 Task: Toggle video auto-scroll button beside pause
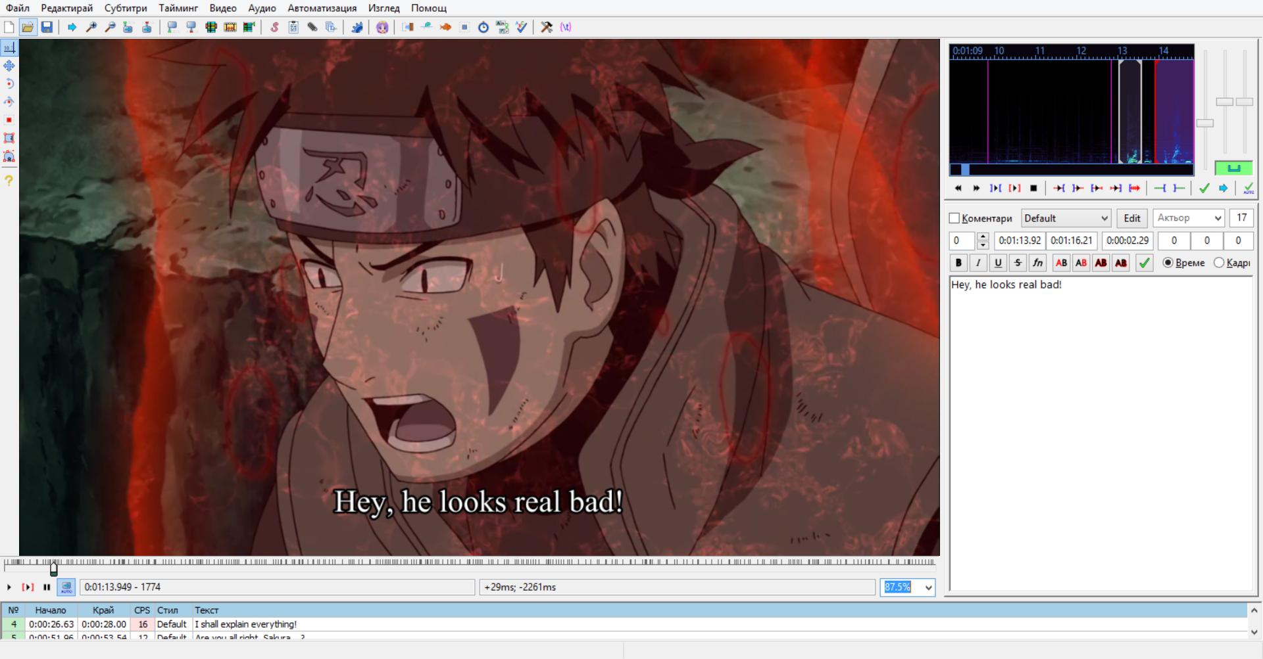tap(66, 587)
